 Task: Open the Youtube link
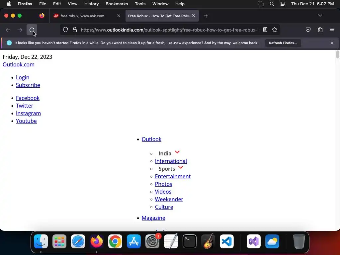click(26, 121)
